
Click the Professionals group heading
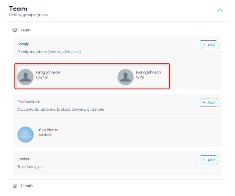click(29, 102)
